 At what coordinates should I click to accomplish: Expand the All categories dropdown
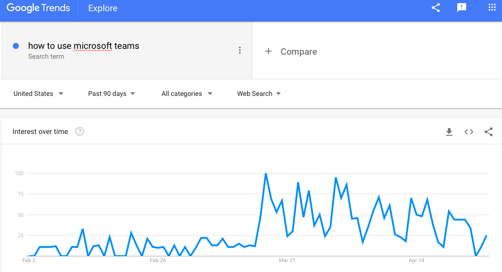coord(187,94)
